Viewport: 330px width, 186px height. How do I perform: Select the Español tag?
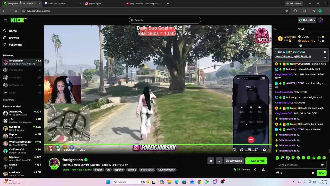pos(119,170)
